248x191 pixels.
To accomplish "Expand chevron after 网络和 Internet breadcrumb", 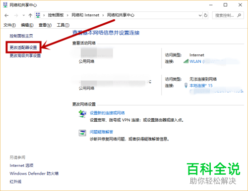I will tap(103, 15).
